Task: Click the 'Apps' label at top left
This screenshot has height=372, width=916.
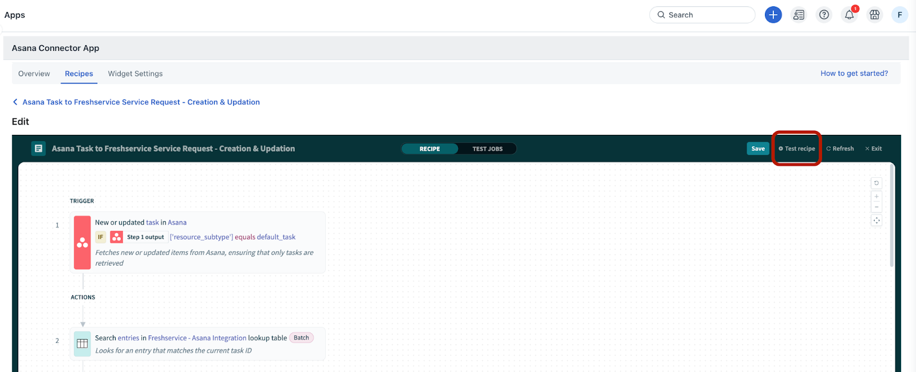Action: click(x=15, y=15)
